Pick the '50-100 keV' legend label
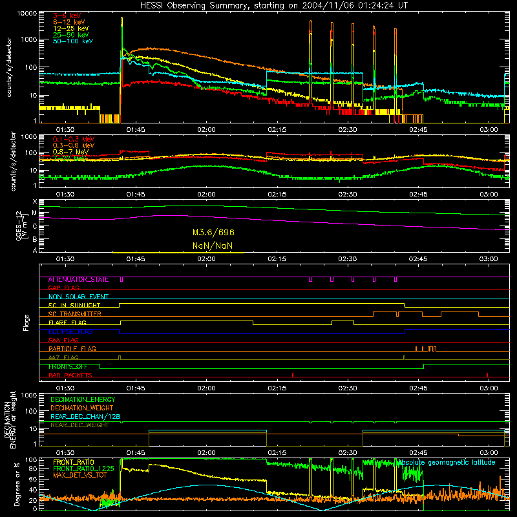The width and height of the screenshot is (517, 517). 73,41
